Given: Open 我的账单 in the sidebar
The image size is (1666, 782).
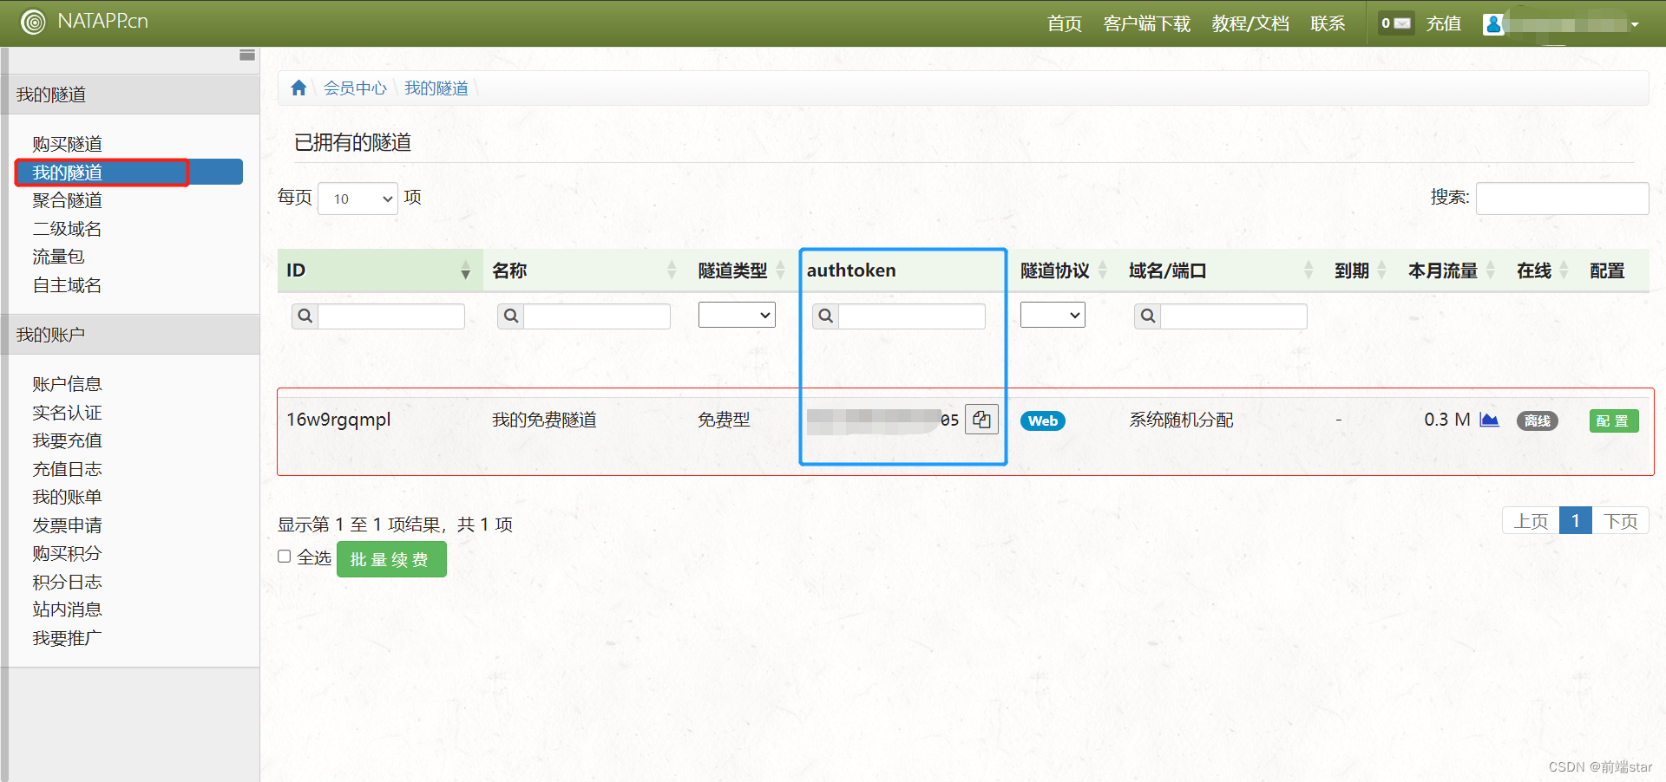Looking at the screenshot, I should pyautogui.click(x=68, y=497).
